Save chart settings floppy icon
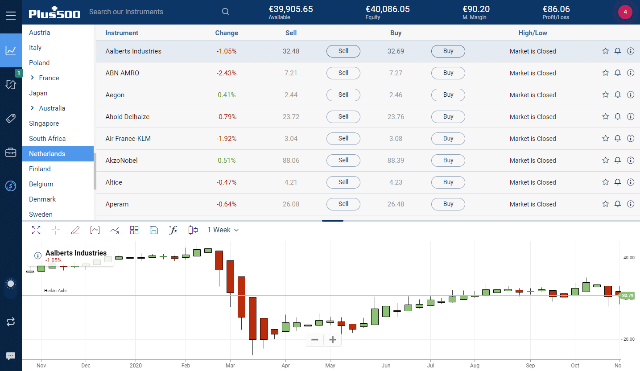This screenshot has width=640, height=371. coord(154,230)
